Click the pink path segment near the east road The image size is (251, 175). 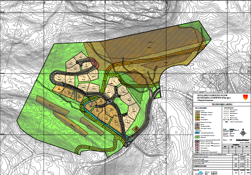[151, 92]
